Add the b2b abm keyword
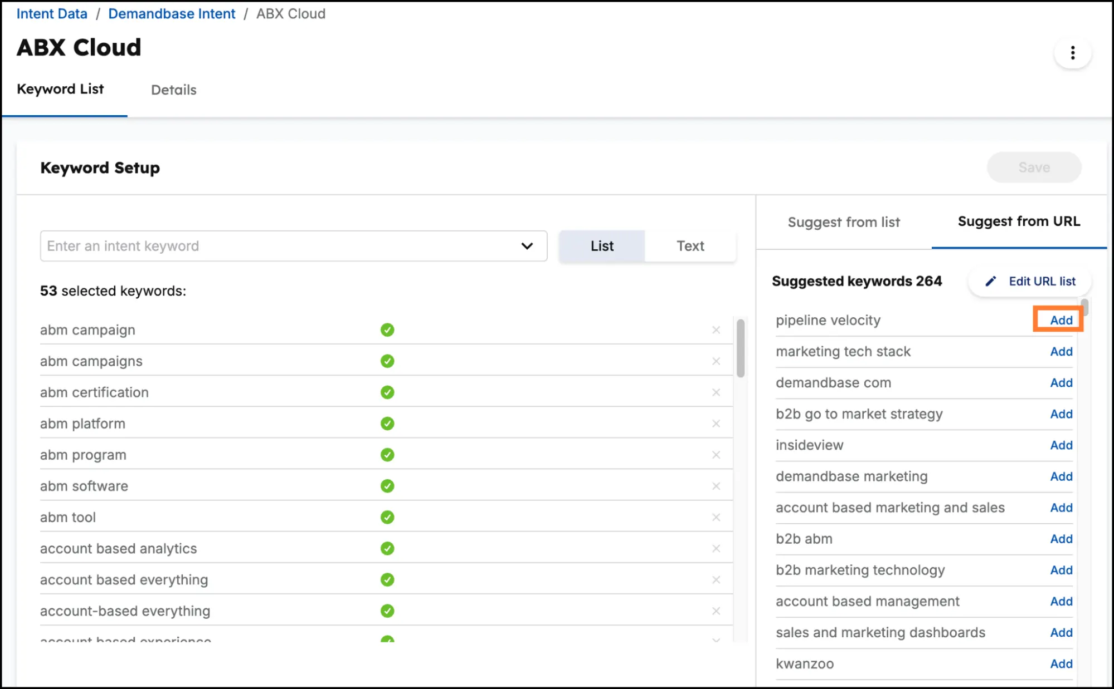This screenshot has height=689, width=1114. click(x=1061, y=538)
